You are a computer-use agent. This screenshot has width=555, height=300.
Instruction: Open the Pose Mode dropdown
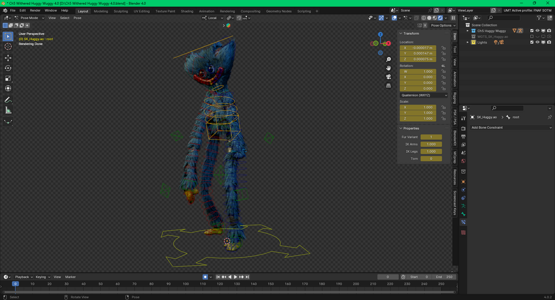[x=29, y=18]
